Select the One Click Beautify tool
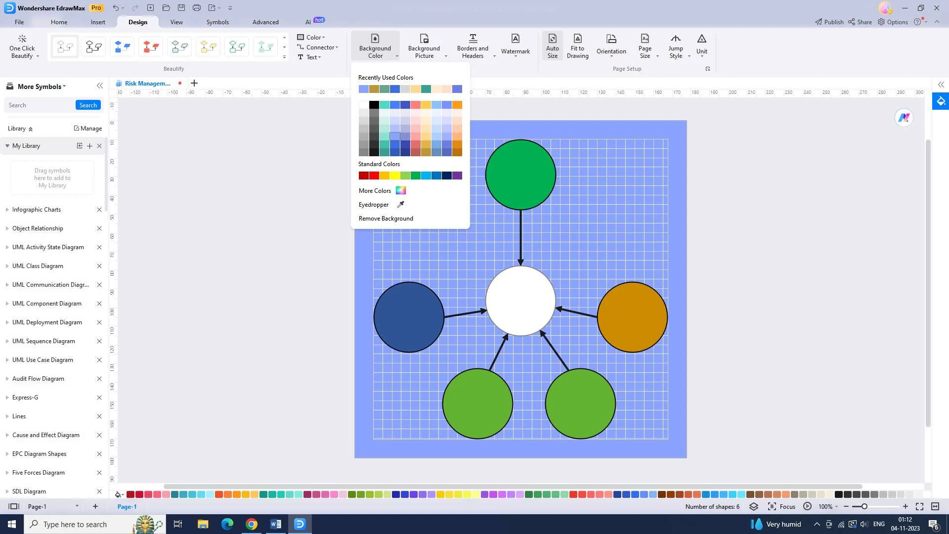The image size is (949, 534). [x=22, y=45]
